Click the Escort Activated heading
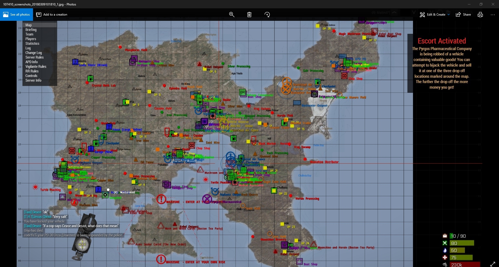Viewport: 499px width, 267px height. tap(442, 41)
